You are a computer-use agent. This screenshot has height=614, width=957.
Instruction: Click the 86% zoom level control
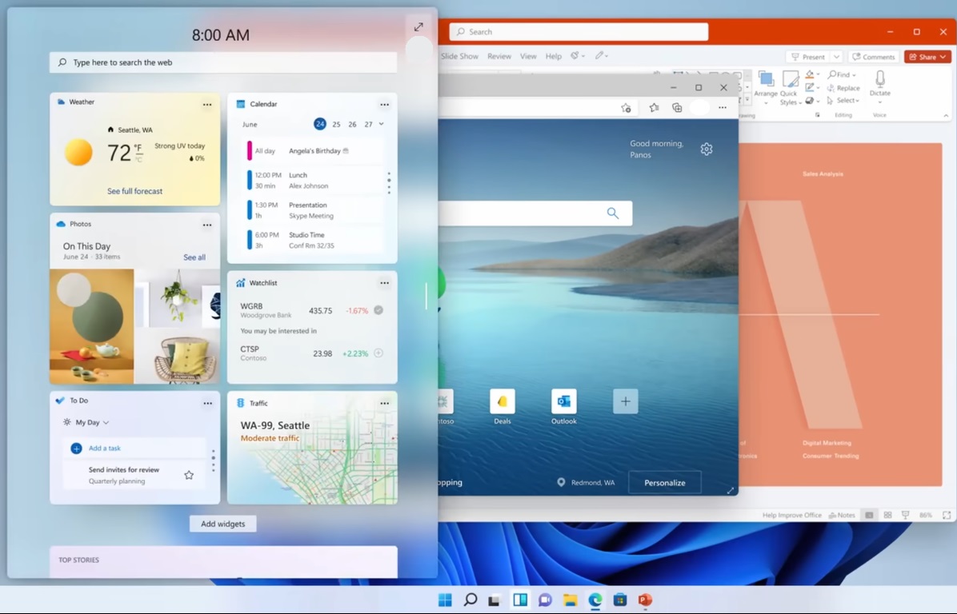(x=926, y=515)
